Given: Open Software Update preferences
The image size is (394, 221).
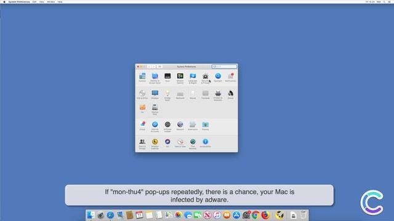Looking at the screenshot, I should (167, 126).
